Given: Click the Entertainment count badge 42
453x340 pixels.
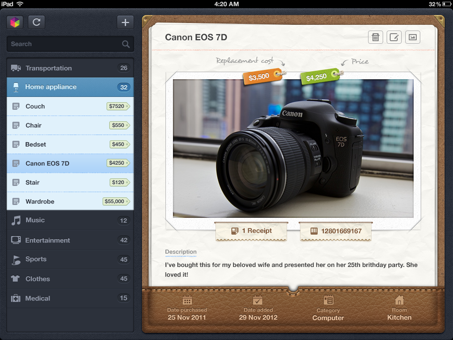Looking at the screenshot, I should (x=124, y=240).
